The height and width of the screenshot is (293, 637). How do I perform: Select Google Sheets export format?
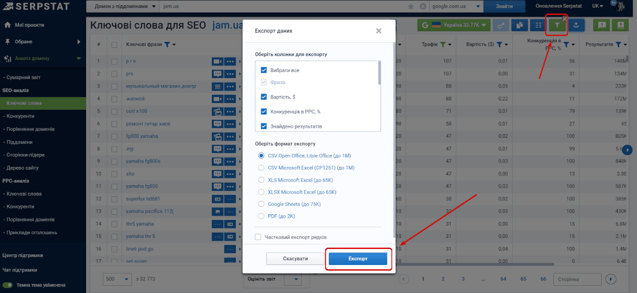point(262,204)
